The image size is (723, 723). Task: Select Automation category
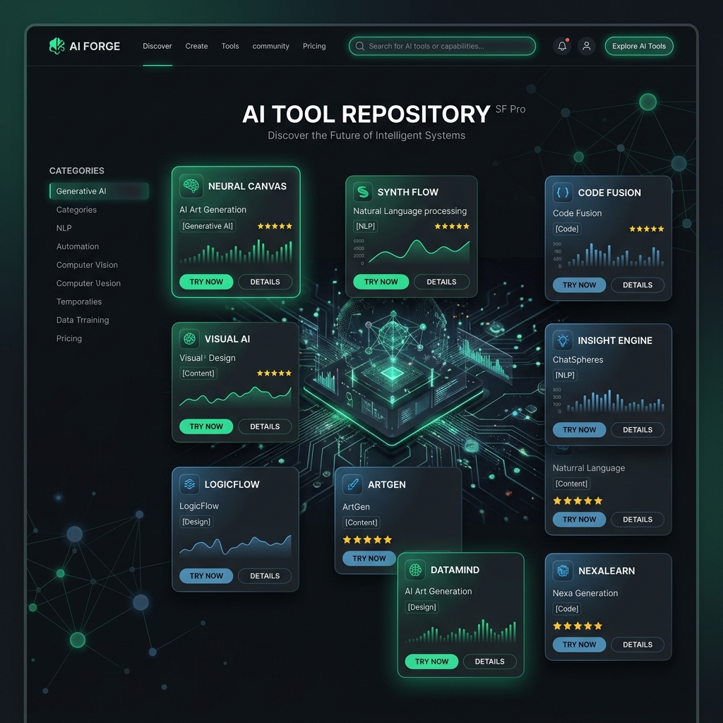click(x=78, y=246)
